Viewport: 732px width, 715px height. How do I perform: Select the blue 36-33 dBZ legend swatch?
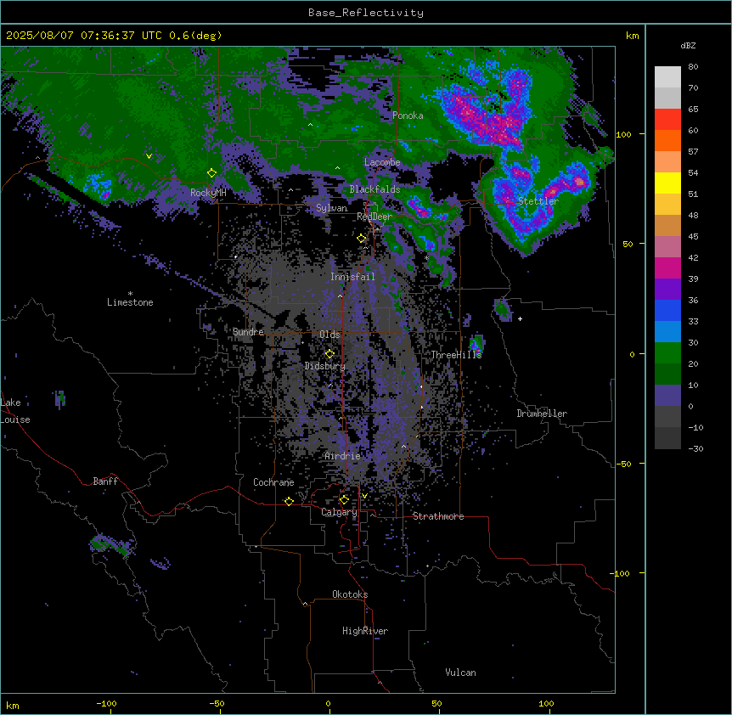(667, 310)
